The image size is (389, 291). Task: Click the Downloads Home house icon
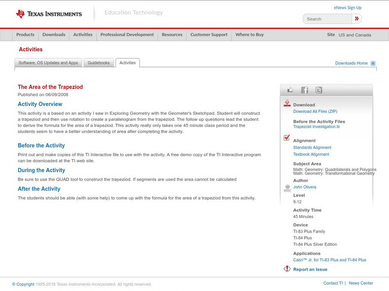pos(373,63)
